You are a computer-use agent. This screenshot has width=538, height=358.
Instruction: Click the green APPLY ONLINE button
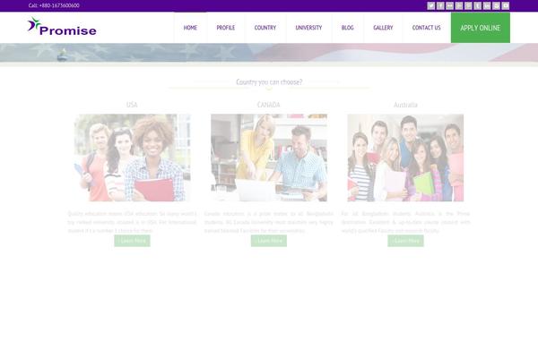click(x=481, y=28)
